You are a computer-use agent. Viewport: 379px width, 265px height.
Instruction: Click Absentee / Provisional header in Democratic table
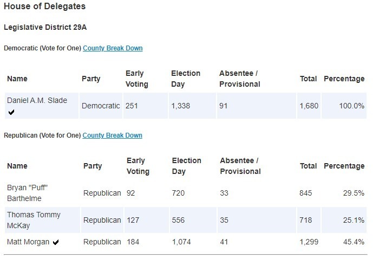(240, 79)
